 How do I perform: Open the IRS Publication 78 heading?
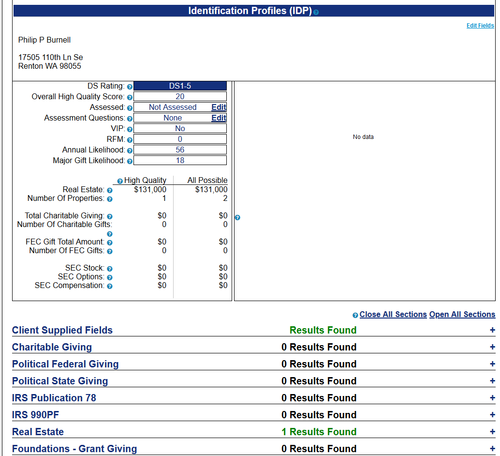54,398
